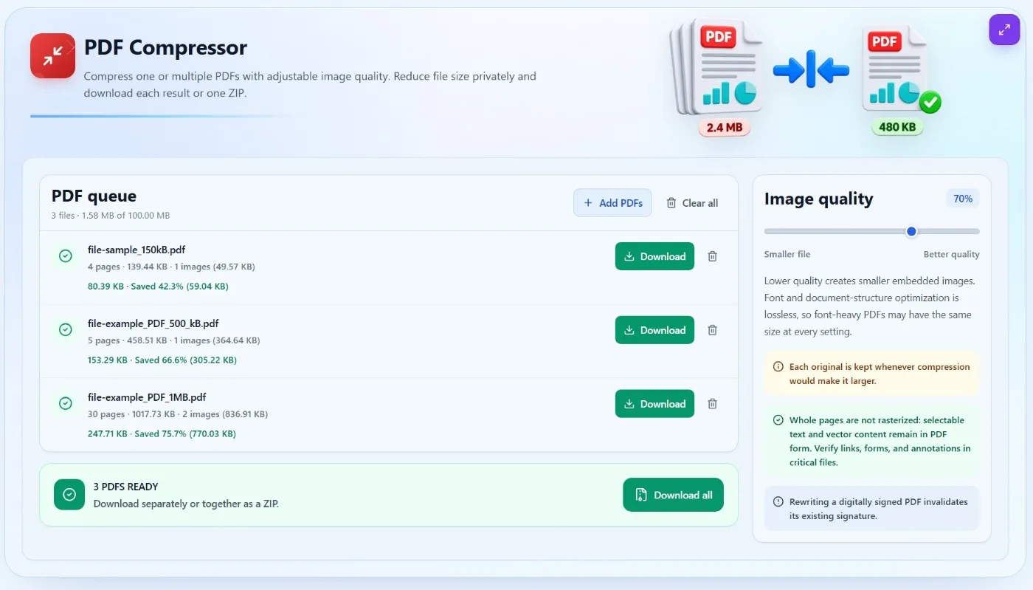Viewport: 1033px width, 590px height.
Task: Click the Better quality label
Action: [951, 254]
